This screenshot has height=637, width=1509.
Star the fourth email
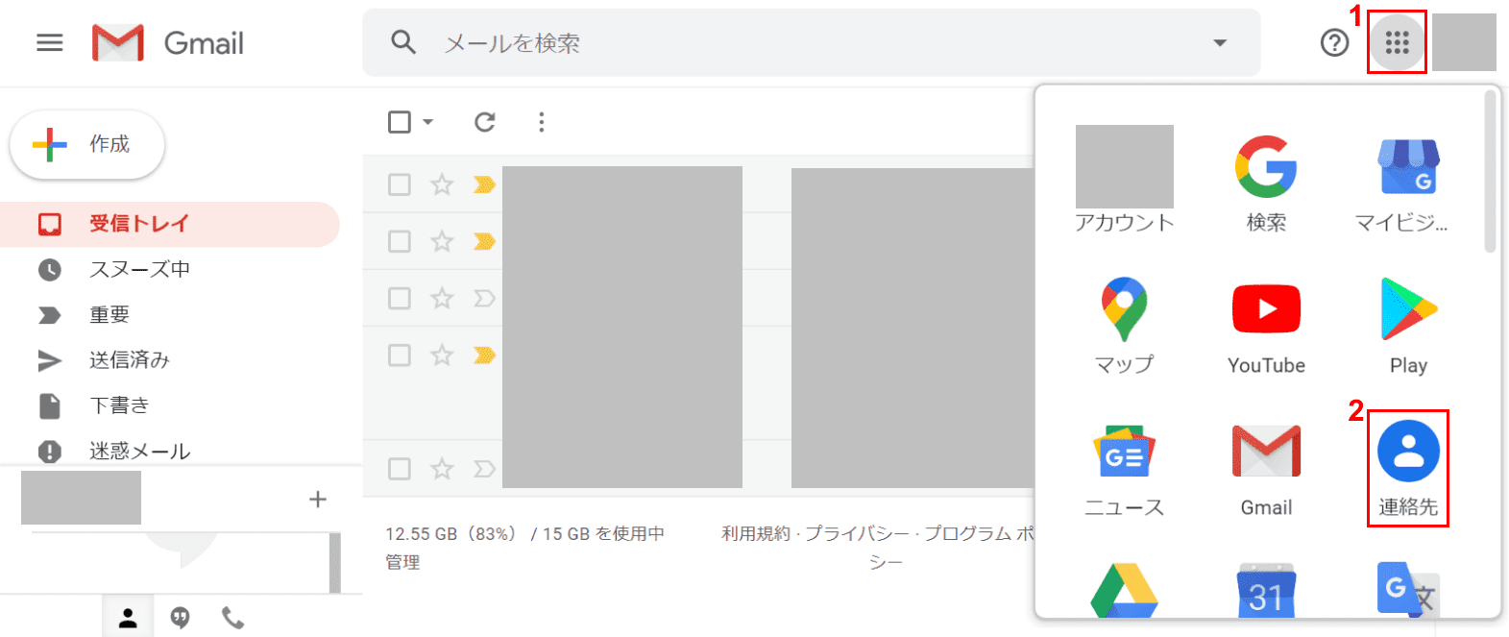442,355
